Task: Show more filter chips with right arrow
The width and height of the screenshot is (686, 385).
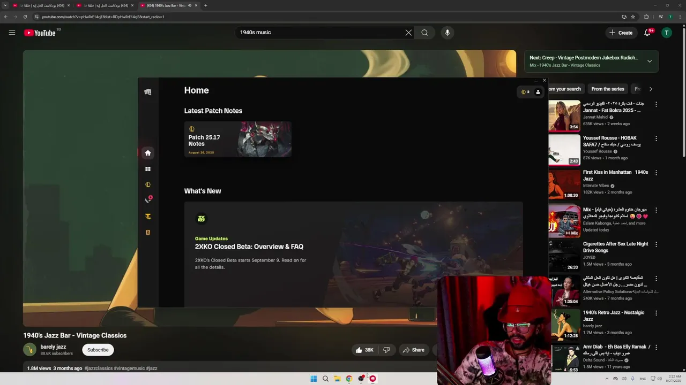Action: tap(651, 89)
